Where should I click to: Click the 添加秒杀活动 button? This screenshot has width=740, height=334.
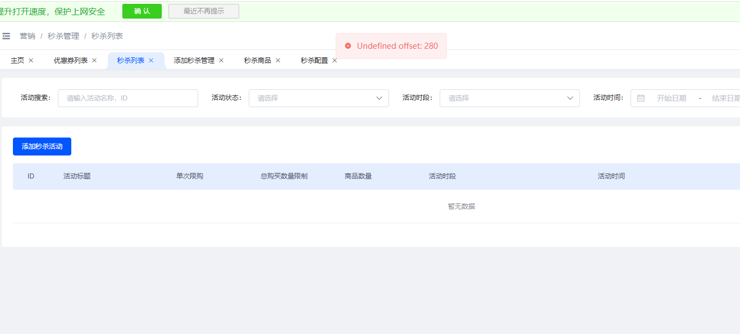(42, 147)
